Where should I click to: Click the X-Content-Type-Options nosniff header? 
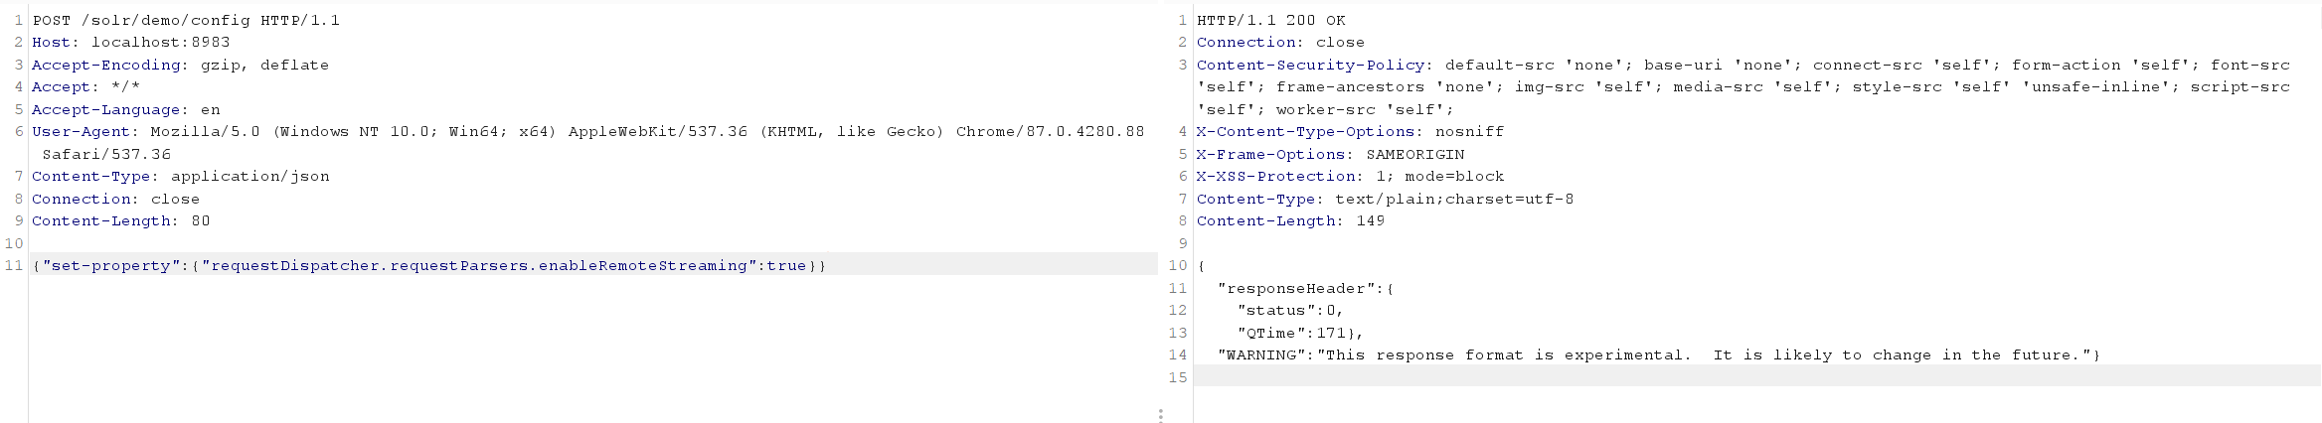[1350, 131]
